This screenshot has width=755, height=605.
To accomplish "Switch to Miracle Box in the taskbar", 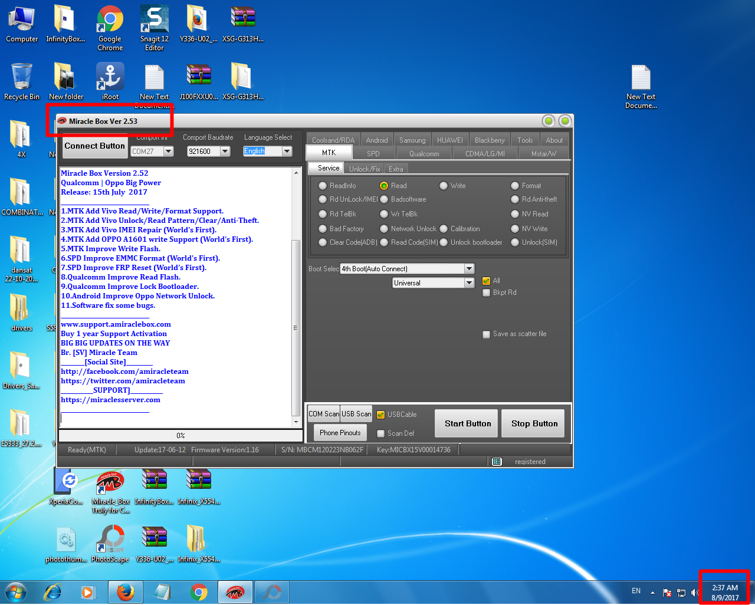I will [x=235, y=592].
